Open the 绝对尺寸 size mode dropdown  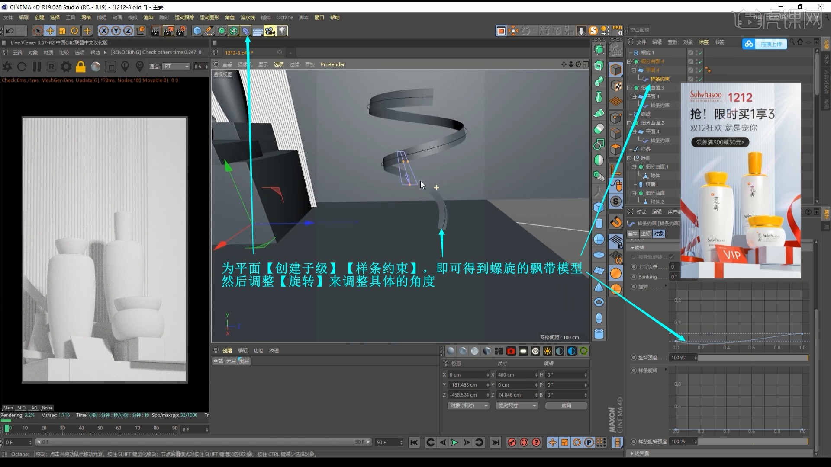click(517, 406)
